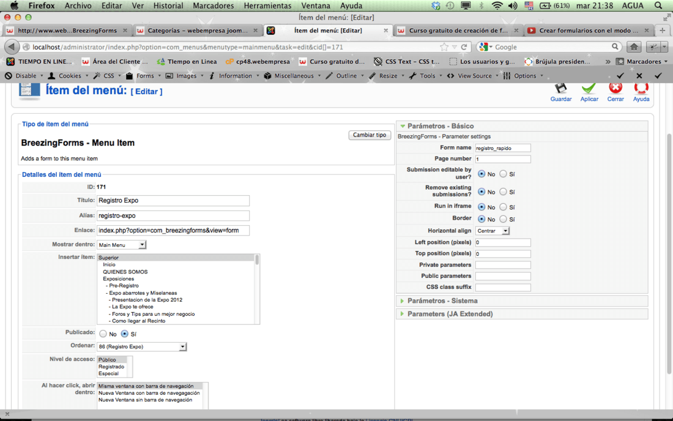Open the Brújula presiden bookmark
This screenshot has height=421, width=673.
point(557,61)
